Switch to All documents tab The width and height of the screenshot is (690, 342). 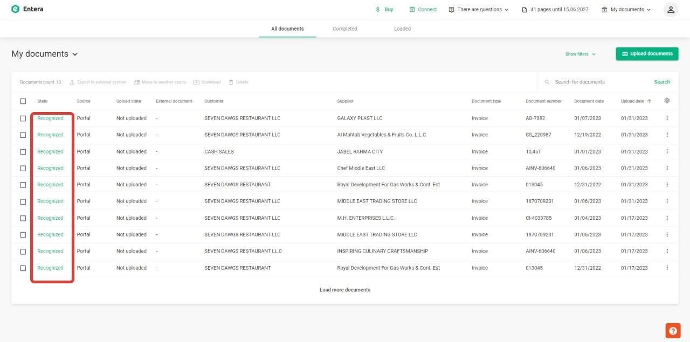tap(287, 29)
